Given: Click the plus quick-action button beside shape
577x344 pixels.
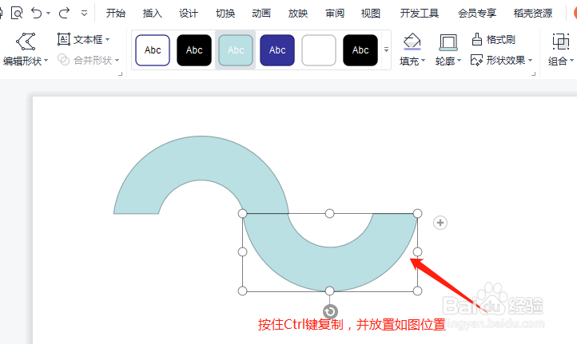Looking at the screenshot, I should [440, 223].
